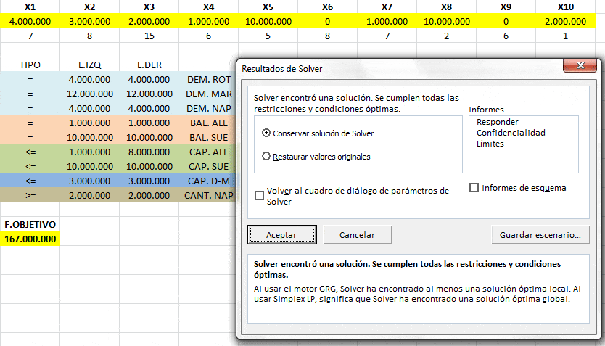The image size is (605, 346).
Task: Click the DEM. NAP constraint label
Action: click(x=208, y=108)
